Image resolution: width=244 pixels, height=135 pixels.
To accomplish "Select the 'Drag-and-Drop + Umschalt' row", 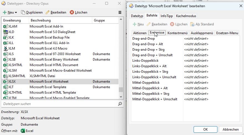I will click(185, 55).
